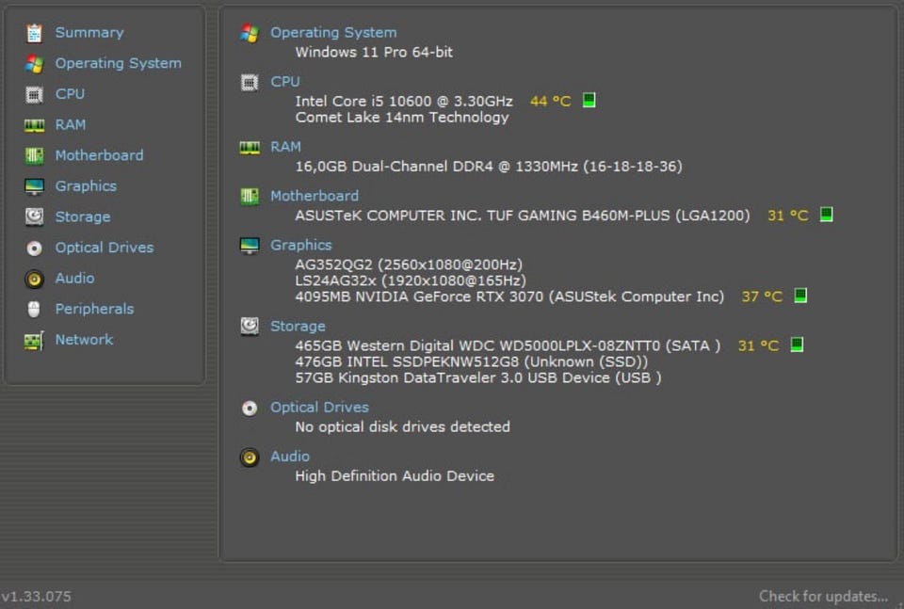Image resolution: width=904 pixels, height=609 pixels.
Task: Click the INTEL SSDPEKNW512G8 drive line
Action: pos(472,361)
